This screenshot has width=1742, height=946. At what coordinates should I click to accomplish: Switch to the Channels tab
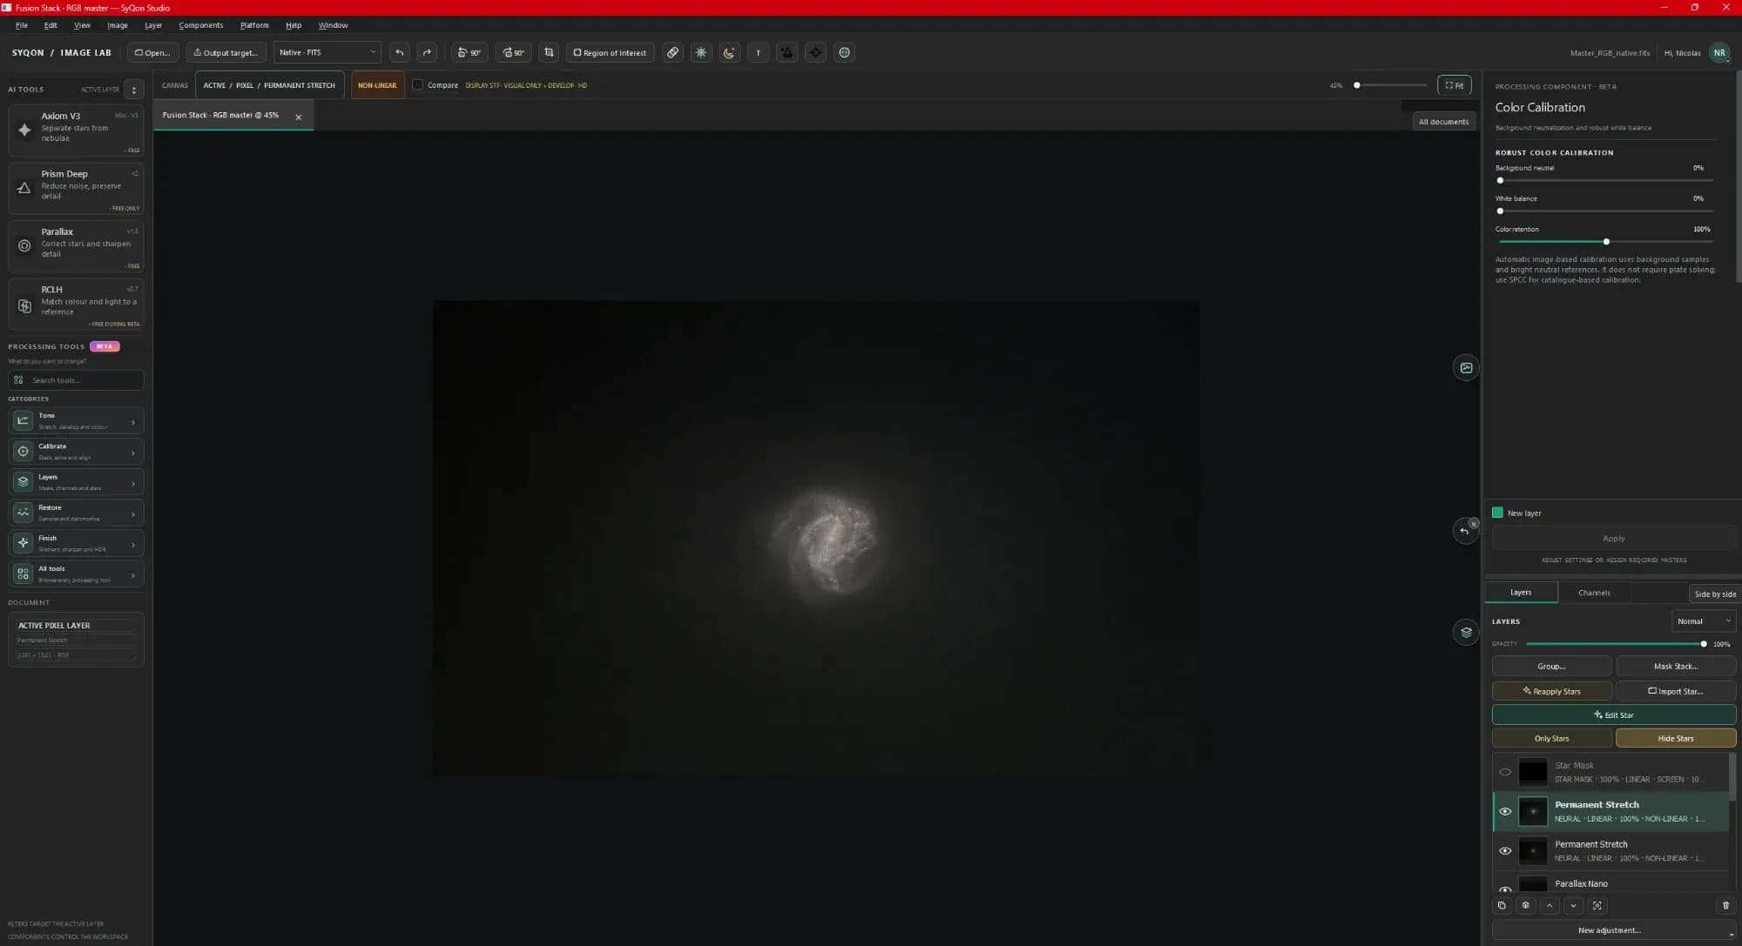(1594, 593)
